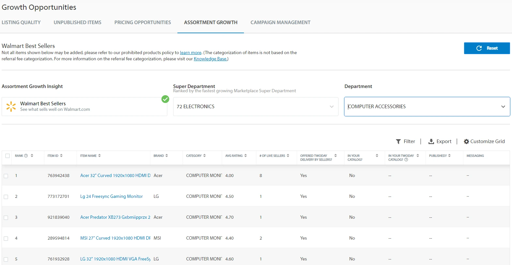This screenshot has width=512, height=265.
Task: Click help icon beside In Your TwoDay Catalog
Action: [406, 160]
